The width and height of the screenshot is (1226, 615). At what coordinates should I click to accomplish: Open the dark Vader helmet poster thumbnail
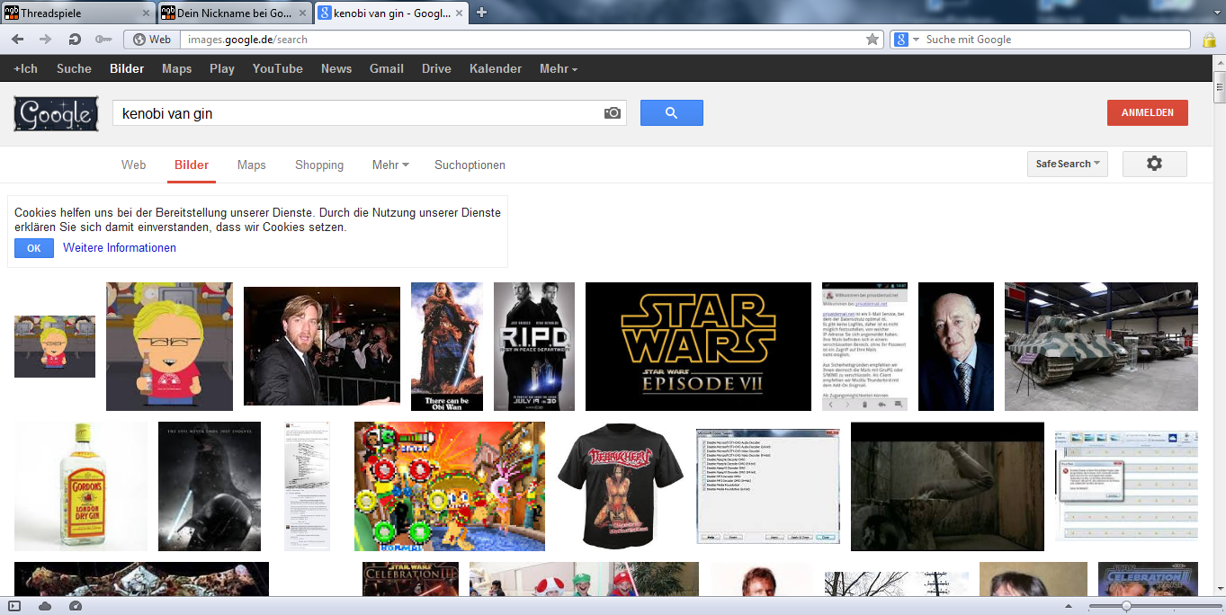(x=210, y=486)
